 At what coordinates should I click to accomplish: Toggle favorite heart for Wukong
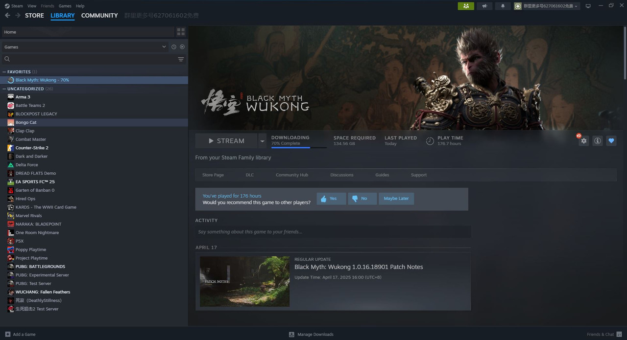(611, 141)
